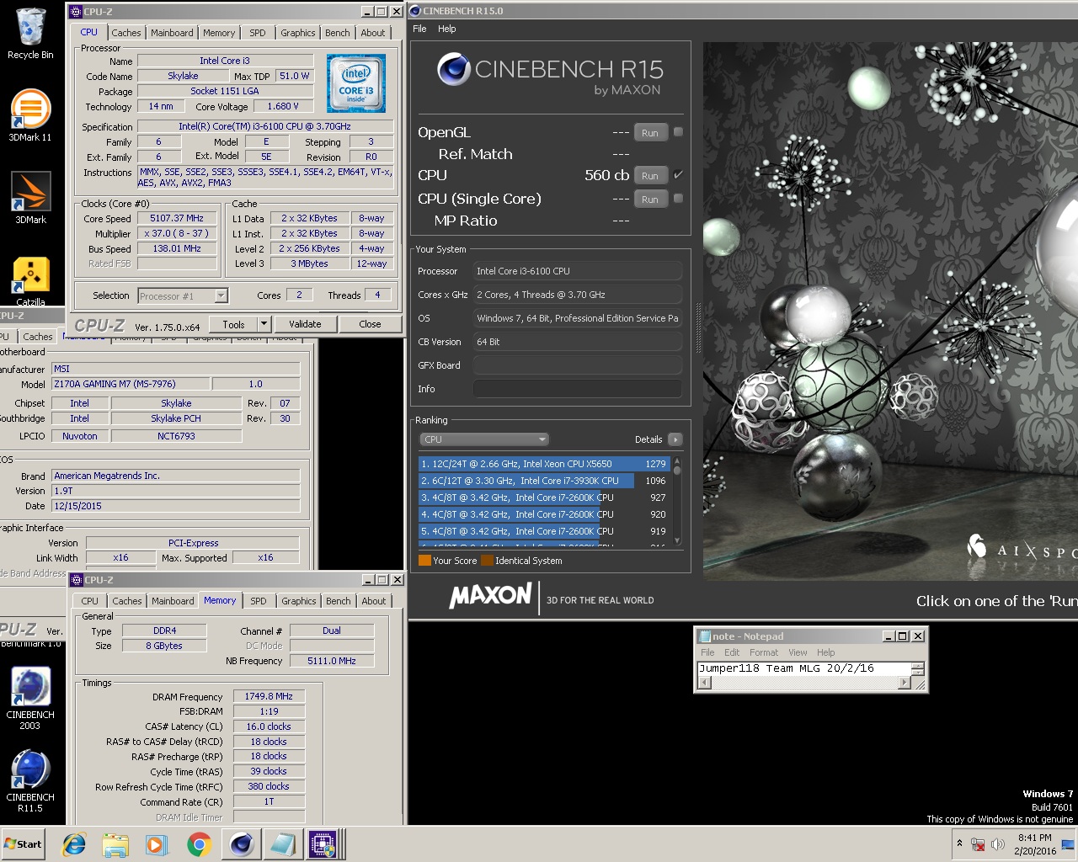Select the SPD tab in top CPU-Z window
The width and height of the screenshot is (1078, 862).
(x=258, y=33)
